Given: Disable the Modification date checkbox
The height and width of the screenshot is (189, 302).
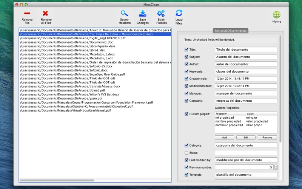Looking at the screenshot, I should tap(186, 86).
